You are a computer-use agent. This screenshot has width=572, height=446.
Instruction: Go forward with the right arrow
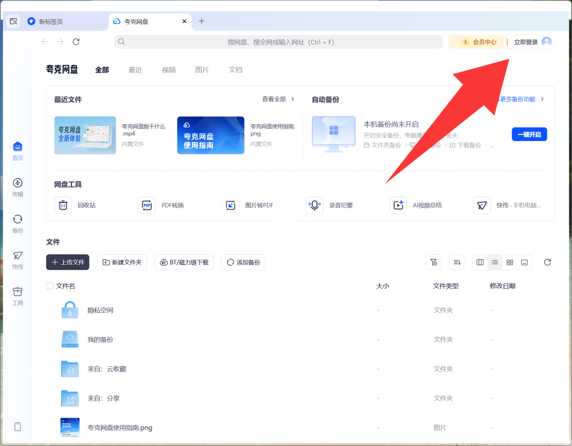tap(60, 42)
